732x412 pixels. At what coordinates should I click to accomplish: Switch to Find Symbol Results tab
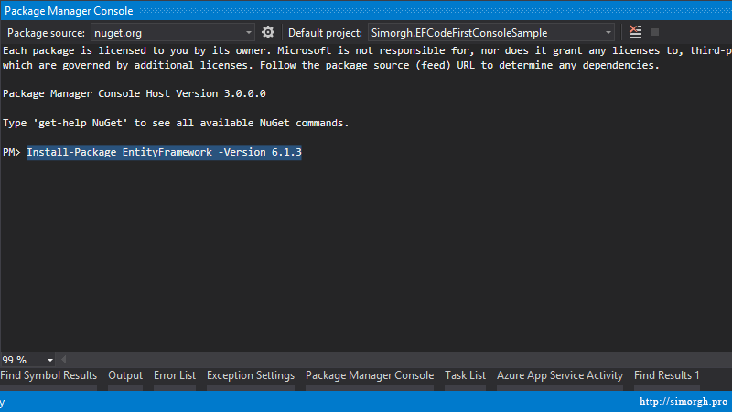(x=48, y=375)
